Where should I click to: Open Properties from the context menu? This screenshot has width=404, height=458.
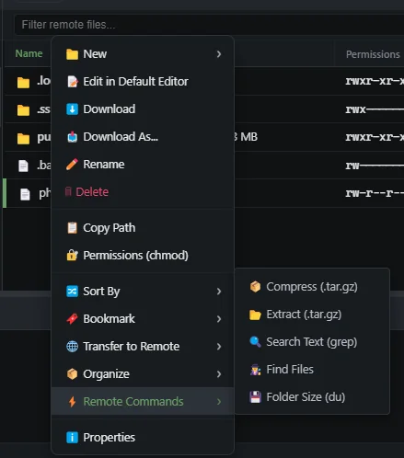(x=143, y=438)
